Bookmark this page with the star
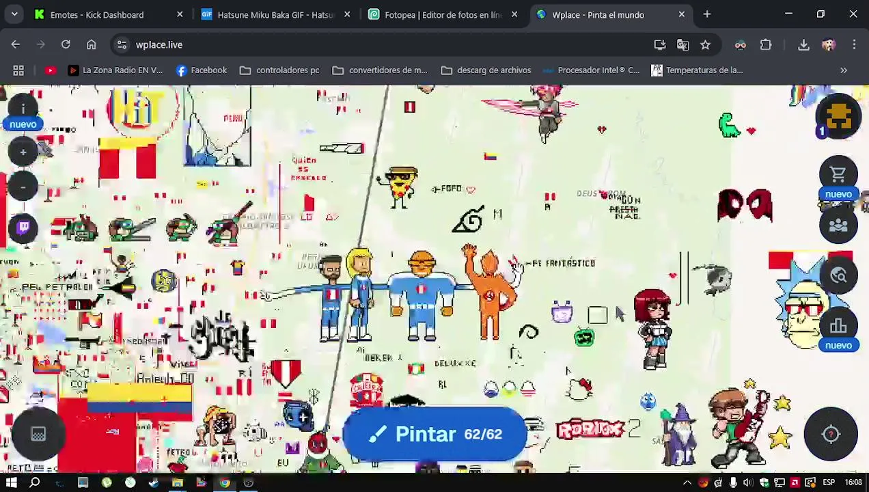The height and width of the screenshot is (492, 869). tap(705, 44)
